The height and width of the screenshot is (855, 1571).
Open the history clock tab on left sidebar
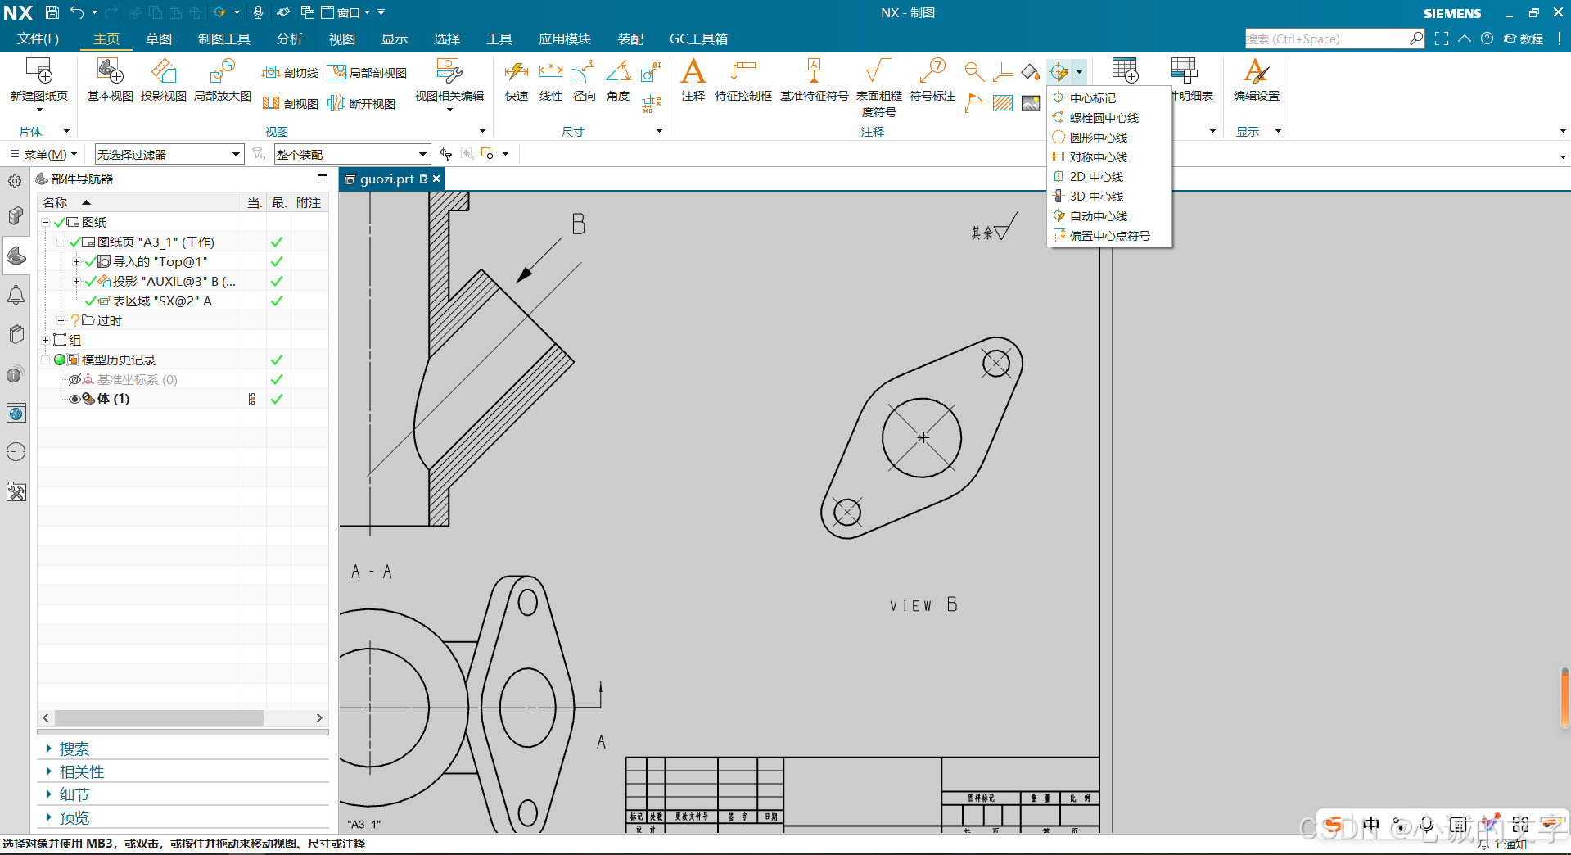tap(16, 452)
